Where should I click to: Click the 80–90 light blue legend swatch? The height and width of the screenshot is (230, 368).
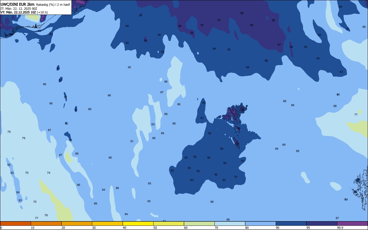coord(260,223)
